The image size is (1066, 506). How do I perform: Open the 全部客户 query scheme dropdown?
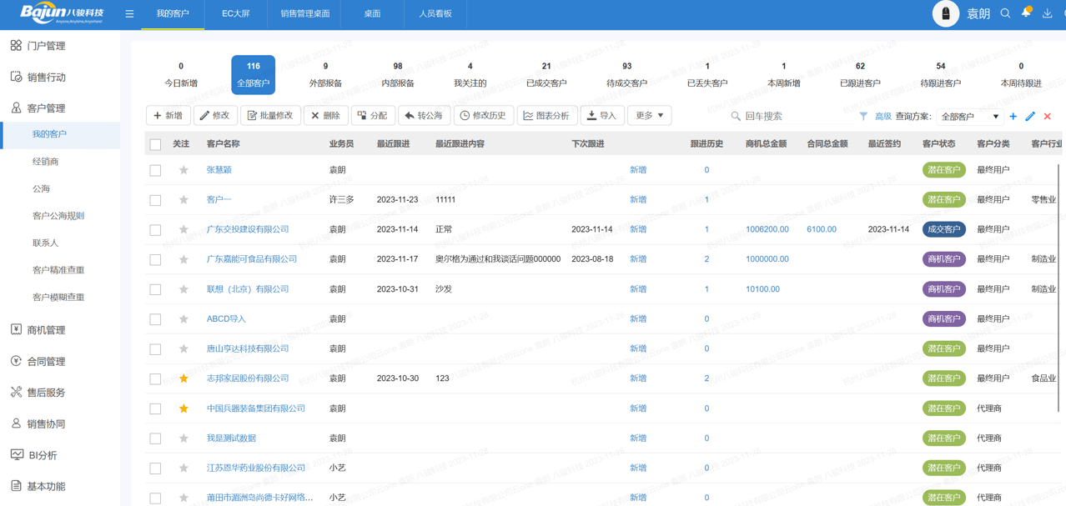[x=973, y=117]
